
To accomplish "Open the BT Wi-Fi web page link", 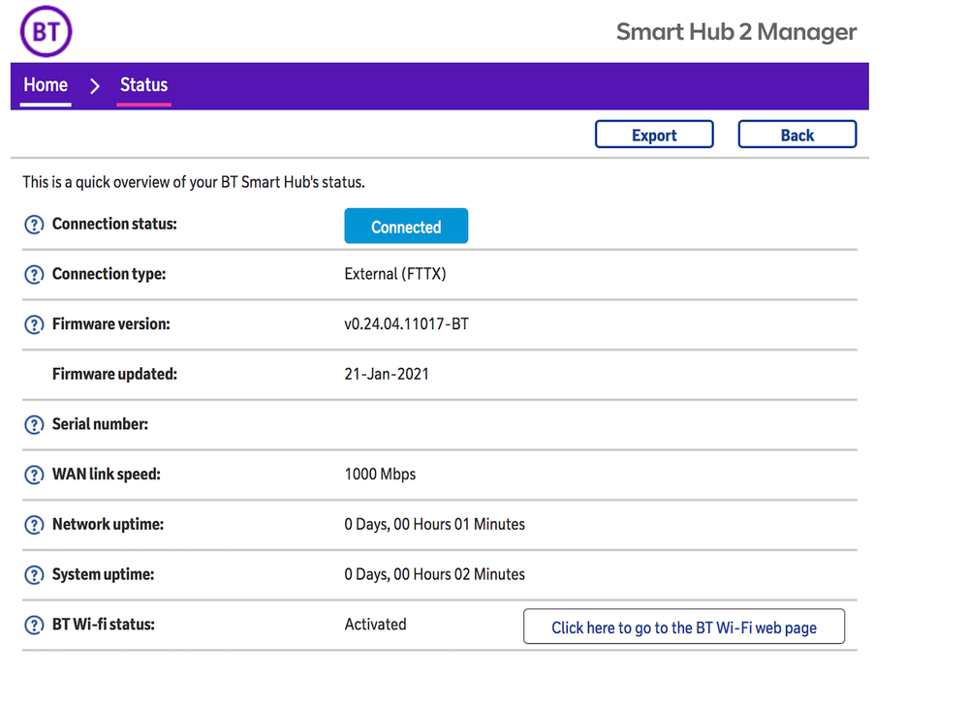I will (683, 628).
